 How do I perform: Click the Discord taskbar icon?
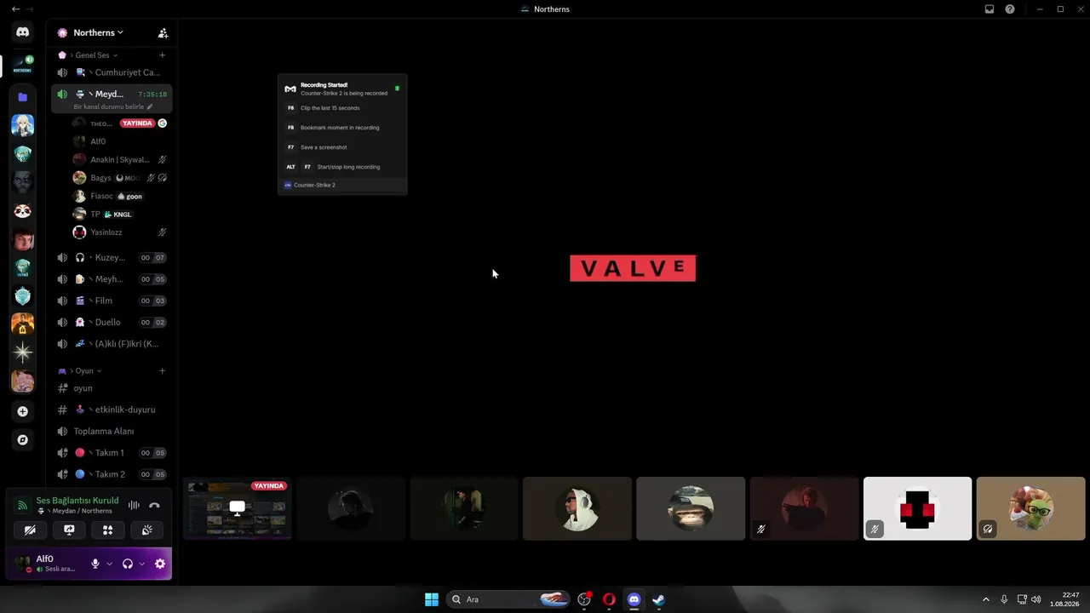click(634, 599)
